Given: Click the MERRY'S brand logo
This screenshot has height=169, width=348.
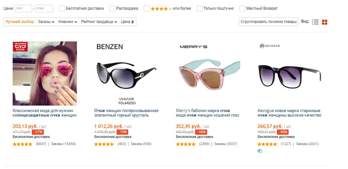Looking at the screenshot, I should pyautogui.click(x=193, y=47).
